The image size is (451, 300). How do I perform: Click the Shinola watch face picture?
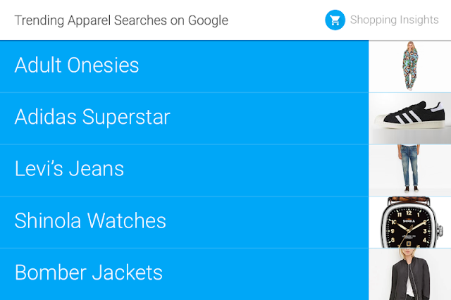point(409,222)
